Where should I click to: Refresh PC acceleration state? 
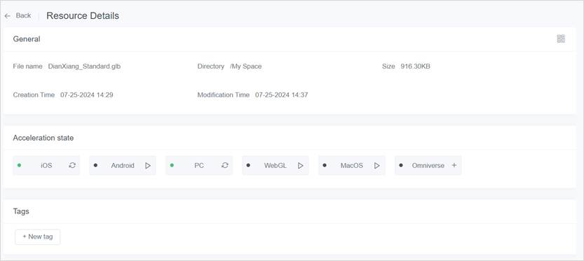tap(225, 165)
